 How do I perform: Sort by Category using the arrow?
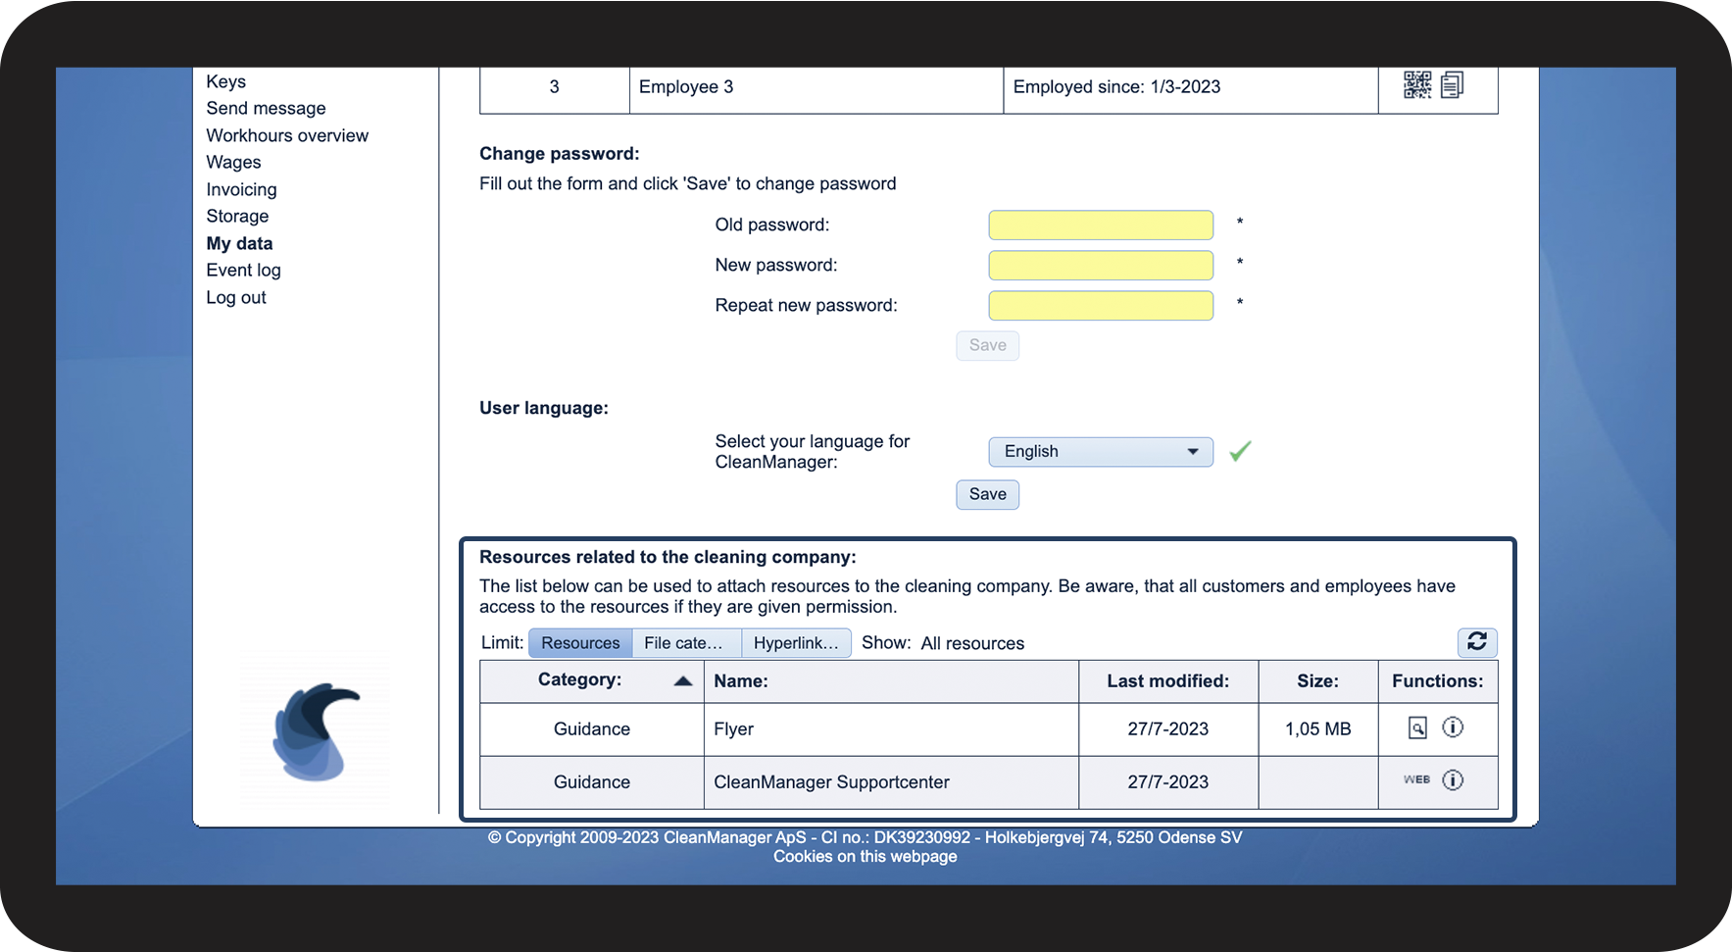pyautogui.click(x=683, y=681)
